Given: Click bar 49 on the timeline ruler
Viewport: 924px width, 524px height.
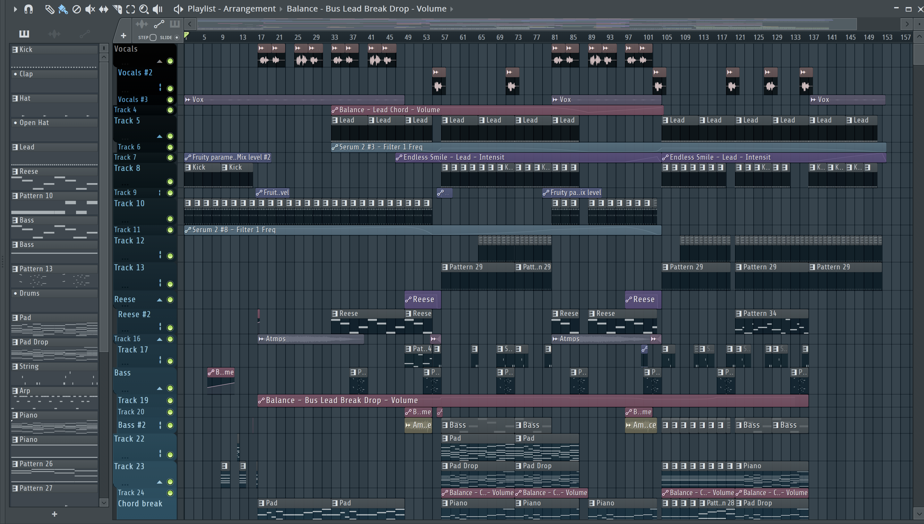Looking at the screenshot, I should pyautogui.click(x=408, y=38).
